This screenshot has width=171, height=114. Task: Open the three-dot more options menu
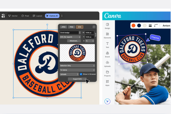62,16
